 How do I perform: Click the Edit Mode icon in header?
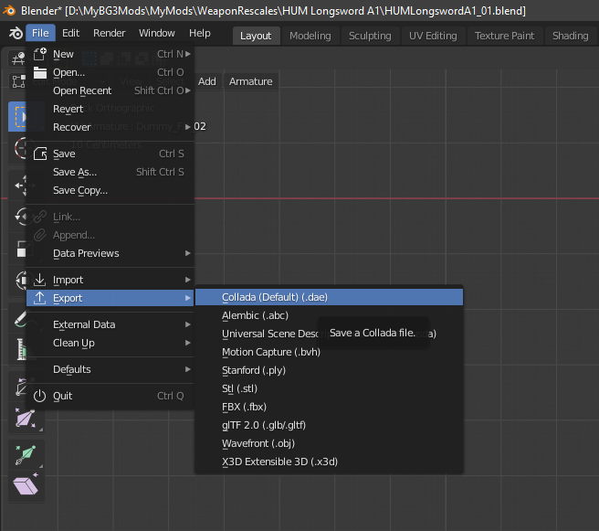point(17,82)
